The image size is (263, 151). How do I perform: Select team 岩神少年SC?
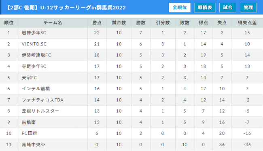point(34,33)
